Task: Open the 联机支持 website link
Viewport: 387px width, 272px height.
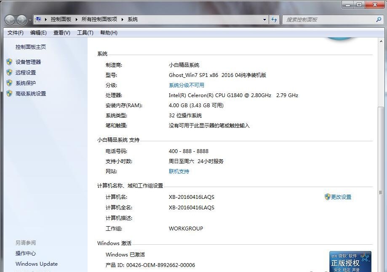Action: coord(179,172)
